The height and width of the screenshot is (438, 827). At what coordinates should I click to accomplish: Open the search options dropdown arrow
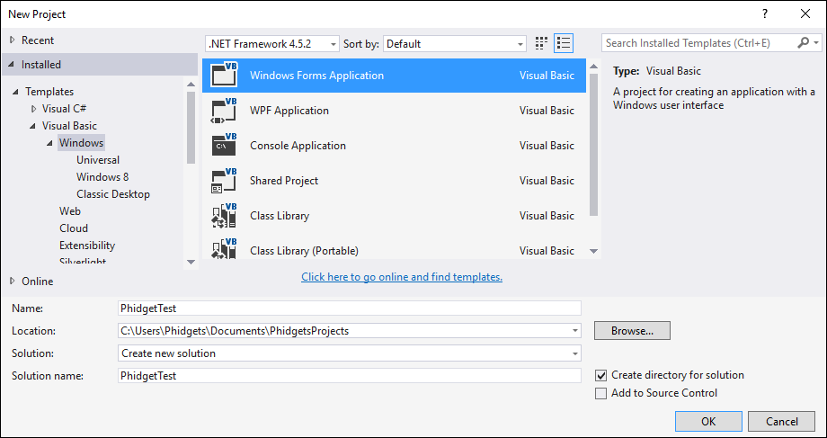pyautogui.click(x=817, y=43)
